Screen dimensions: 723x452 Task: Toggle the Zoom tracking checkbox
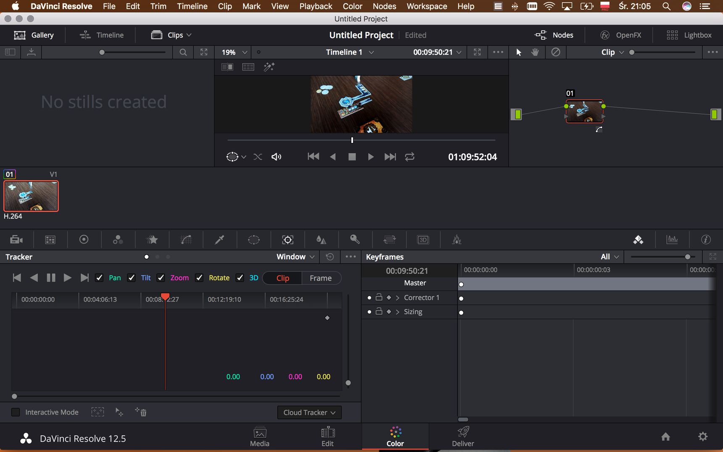161,278
